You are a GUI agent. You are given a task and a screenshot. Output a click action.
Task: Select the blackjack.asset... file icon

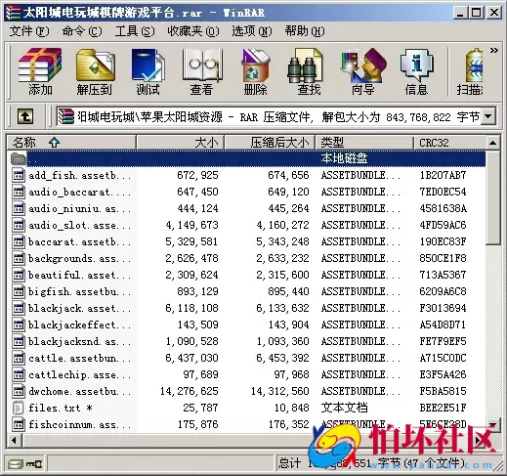click(x=19, y=308)
